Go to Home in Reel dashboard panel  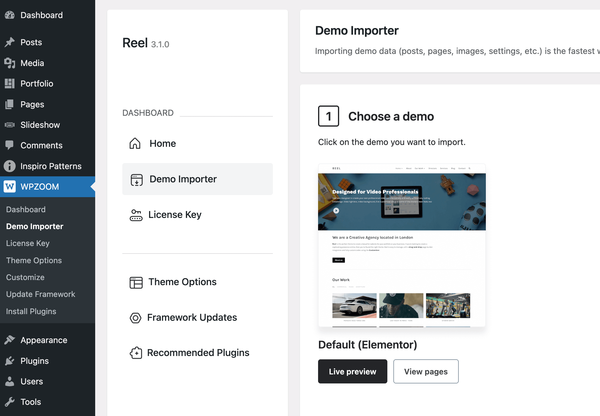[x=198, y=143]
